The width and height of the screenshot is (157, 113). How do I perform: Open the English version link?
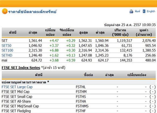coord(151,11)
